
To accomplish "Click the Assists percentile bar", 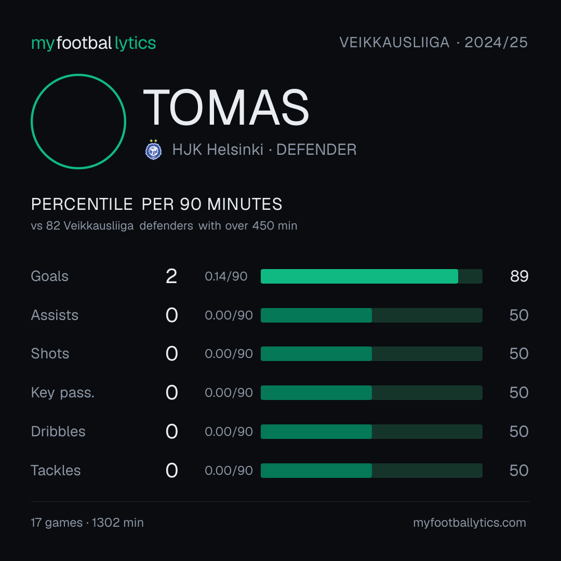I will tap(371, 315).
